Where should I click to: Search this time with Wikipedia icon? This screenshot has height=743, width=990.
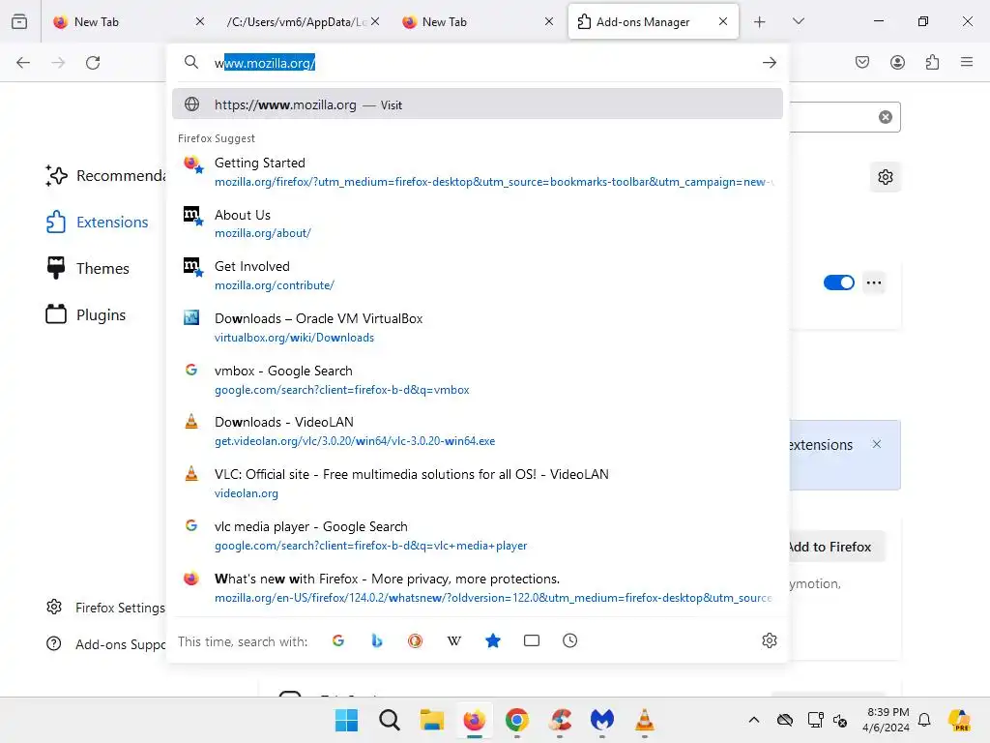[x=454, y=640]
